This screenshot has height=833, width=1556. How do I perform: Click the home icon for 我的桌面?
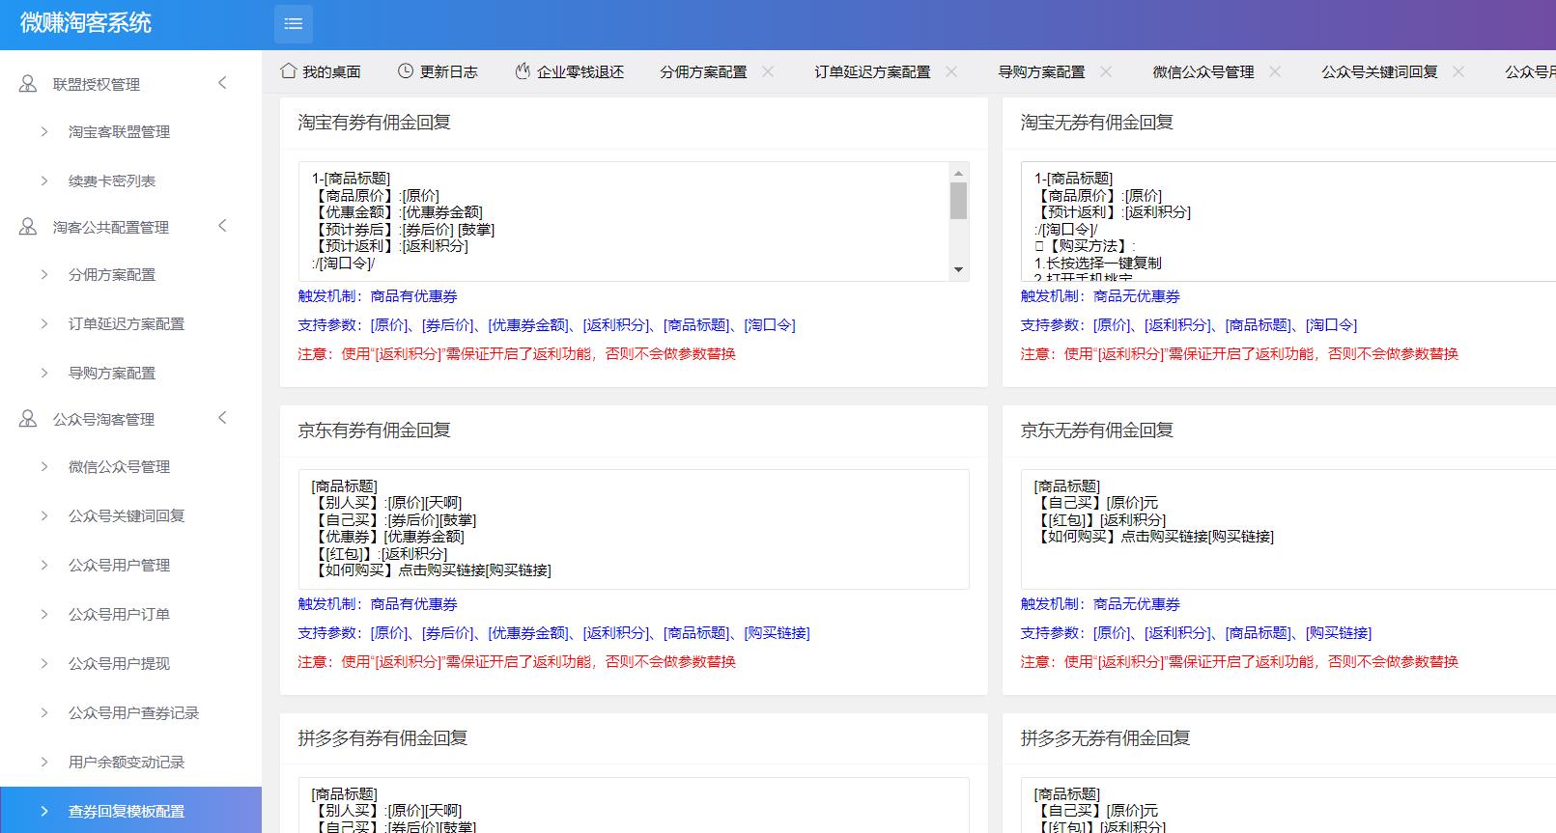click(x=288, y=71)
